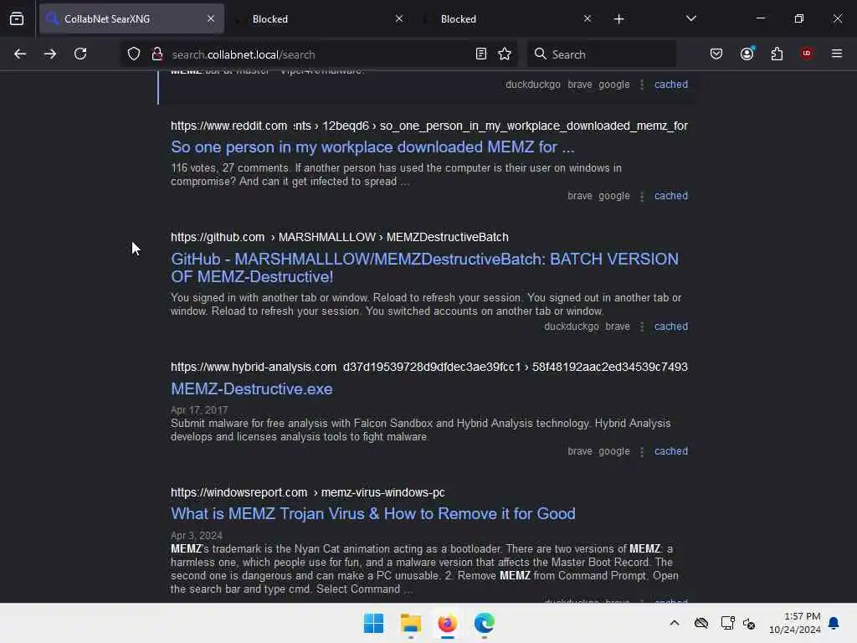Open Windows Start menu
The height and width of the screenshot is (643, 857).
tap(374, 623)
